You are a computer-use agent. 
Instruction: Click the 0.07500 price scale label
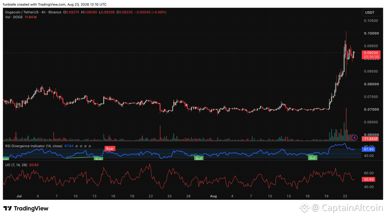[x=371, y=97]
